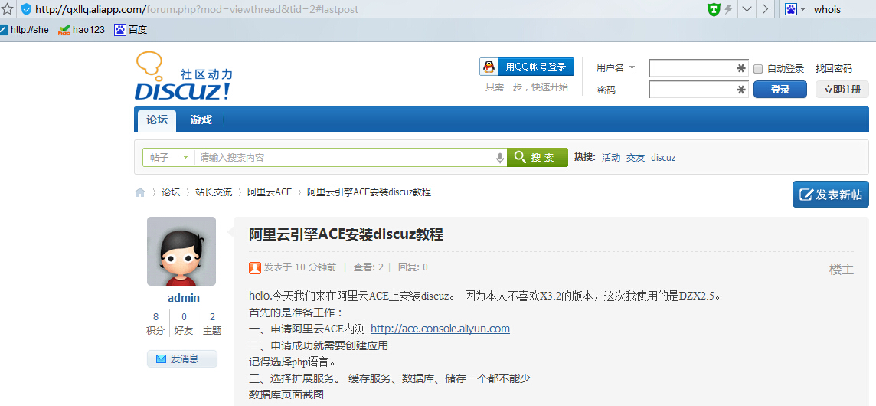Click the 8 积分 stat
This screenshot has height=406, width=876.
click(156, 324)
